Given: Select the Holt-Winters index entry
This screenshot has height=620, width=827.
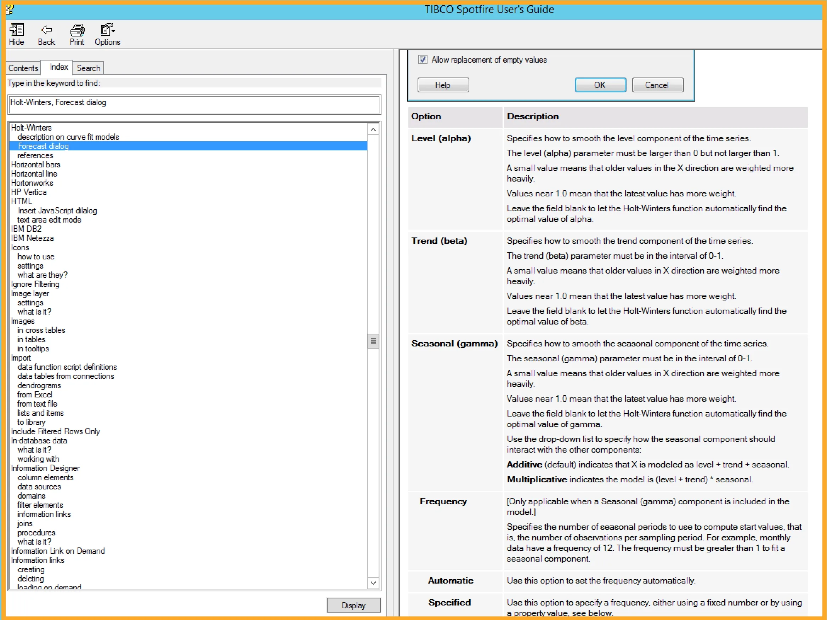Looking at the screenshot, I should (x=32, y=128).
